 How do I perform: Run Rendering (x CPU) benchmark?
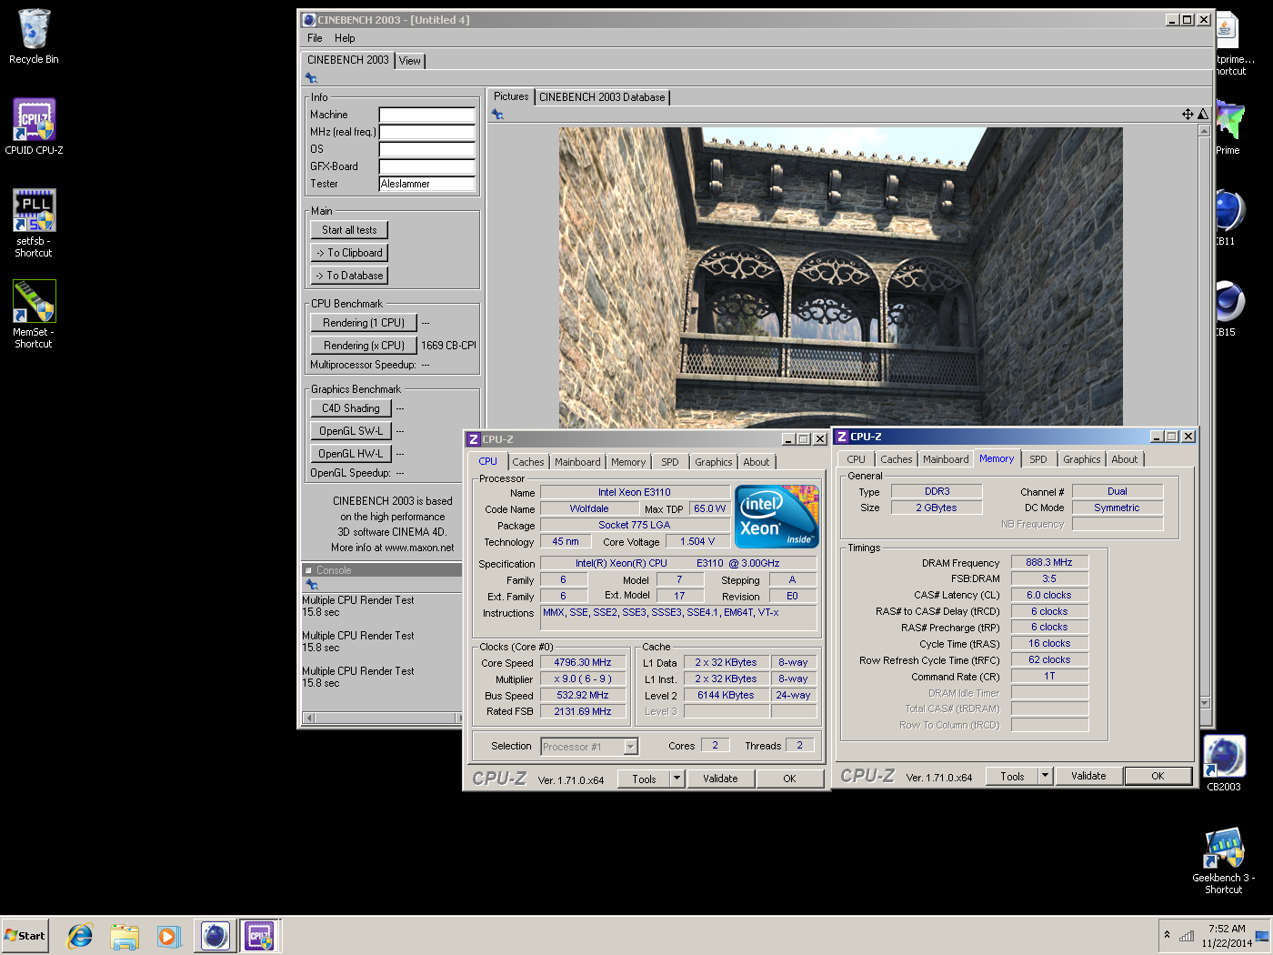(364, 346)
